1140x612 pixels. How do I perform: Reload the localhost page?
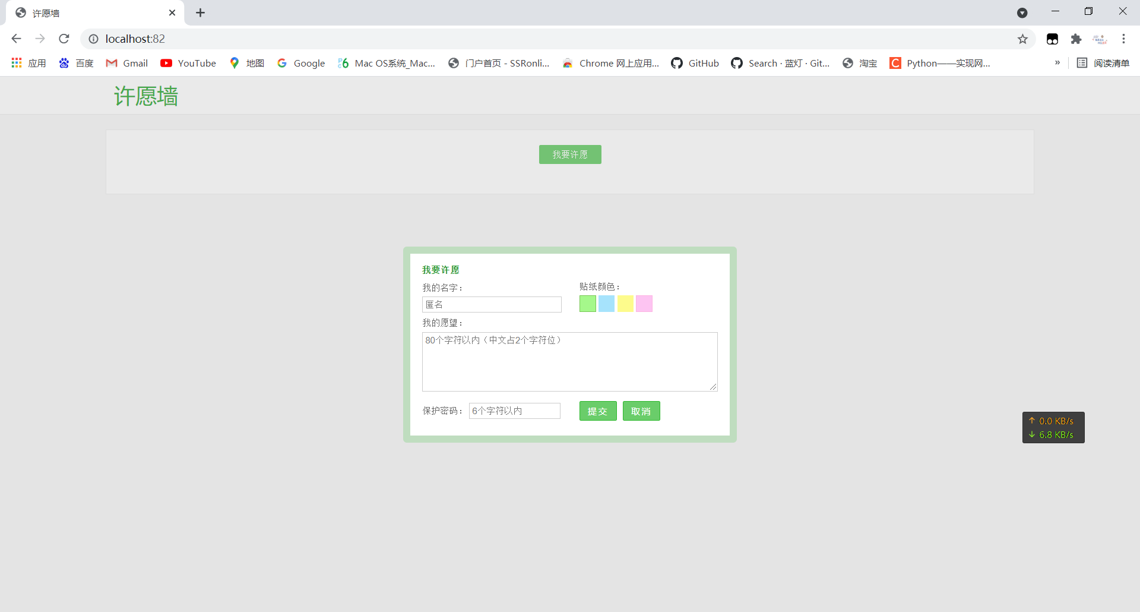coord(64,39)
